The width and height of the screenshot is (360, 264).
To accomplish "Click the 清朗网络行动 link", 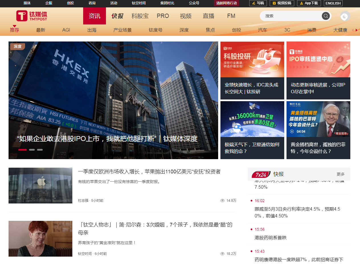I will (226, 3).
